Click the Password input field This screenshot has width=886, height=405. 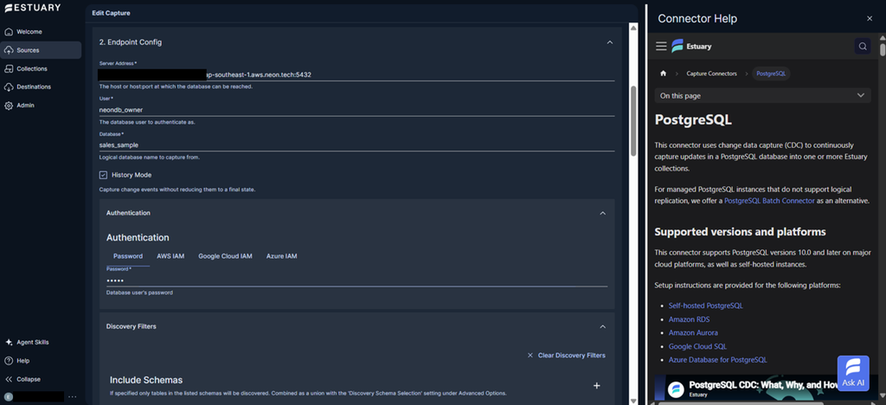[x=356, y=280]
